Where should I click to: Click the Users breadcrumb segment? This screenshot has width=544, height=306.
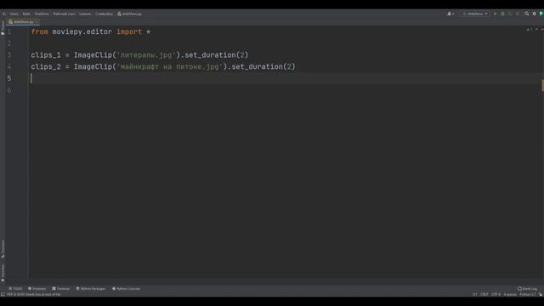[x=14, y=14]
